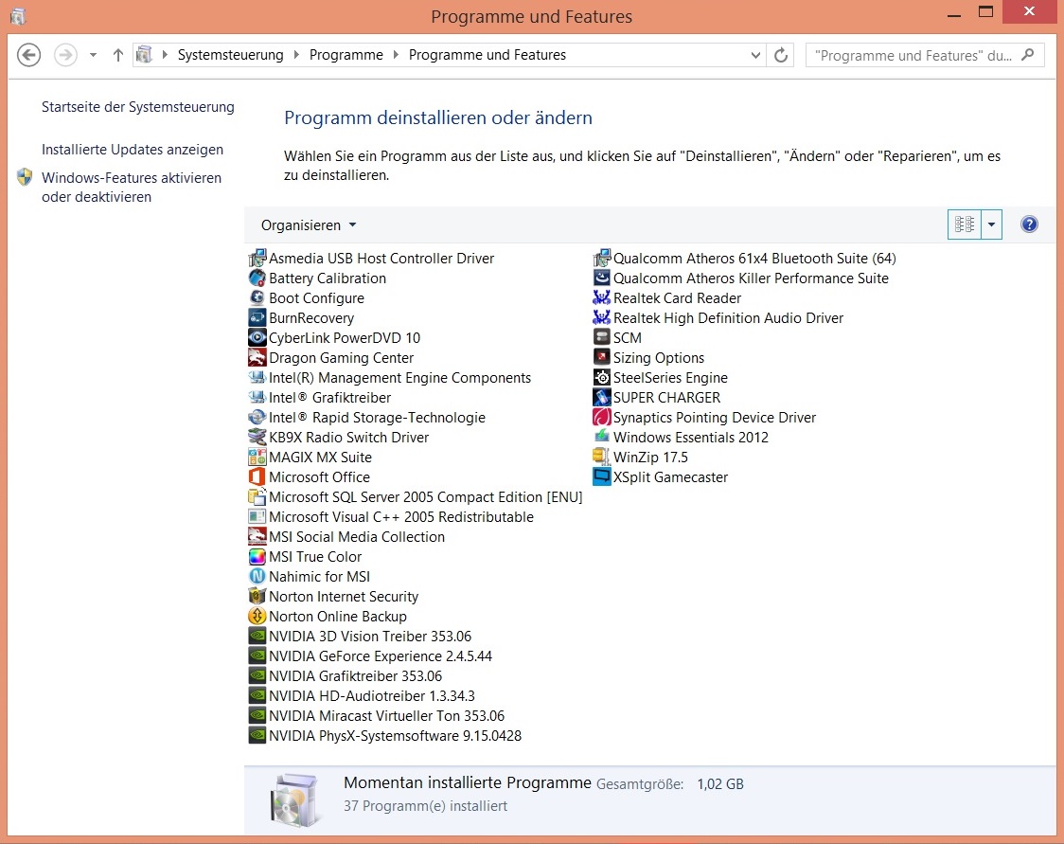Click the Windows Essentials 2012 icon
Image resolution: width=1064 pixels, height=844 pixels.
tap(602, 437)
